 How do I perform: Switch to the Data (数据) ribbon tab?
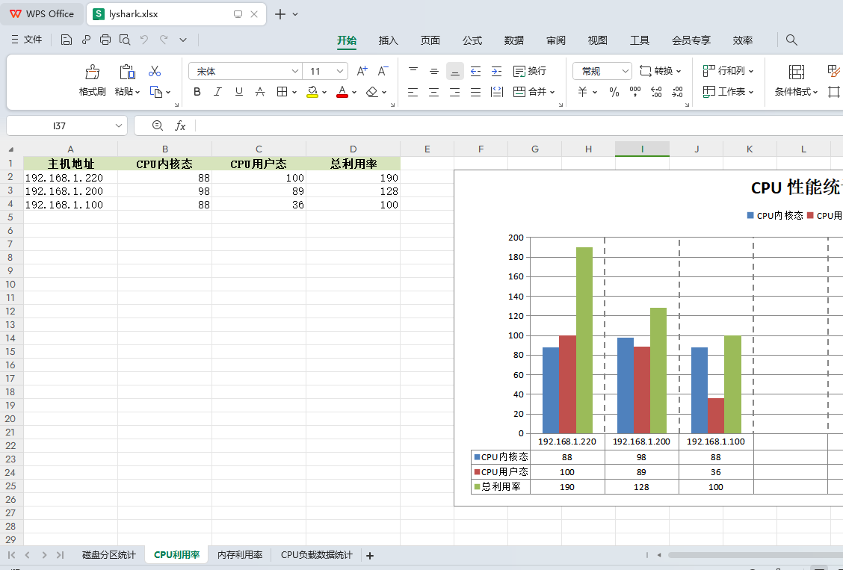[x=514, y=40]
